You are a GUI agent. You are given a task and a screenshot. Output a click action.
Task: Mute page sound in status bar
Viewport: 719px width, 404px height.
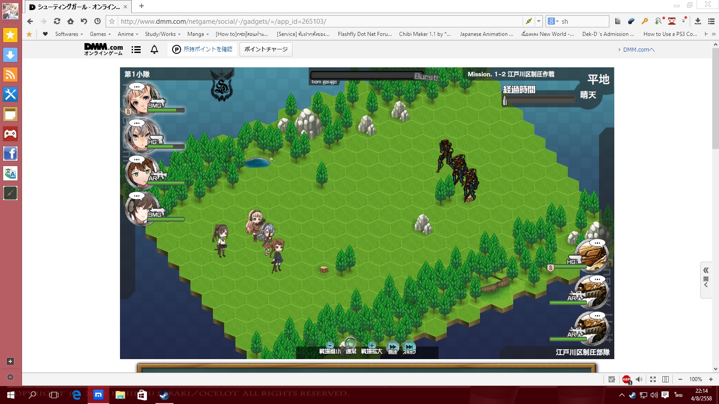639,379
